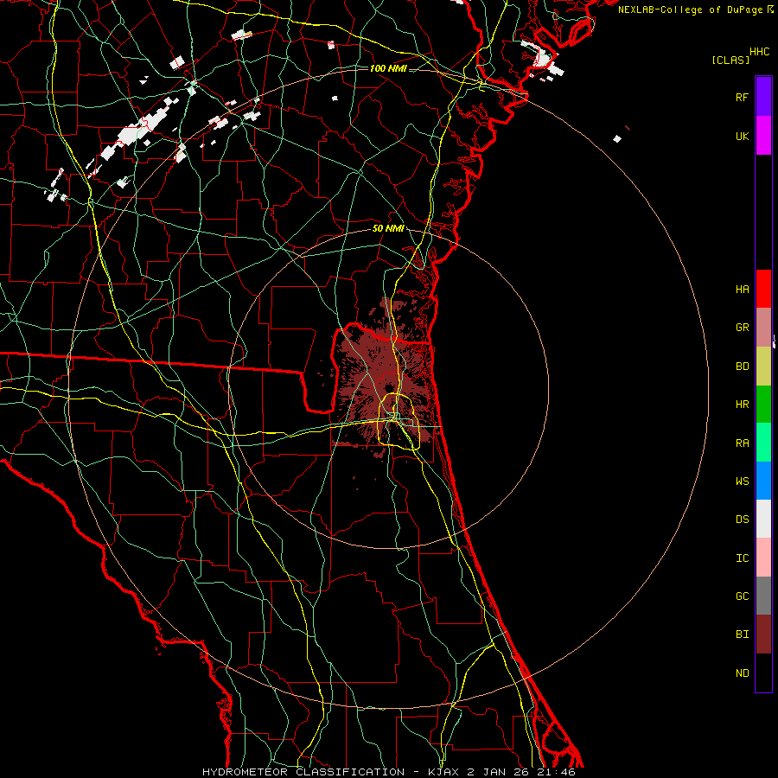This screenshot has width=778, height=778.
Task: Click the 100 NMI range ring label
Action: tap(388, 68)
